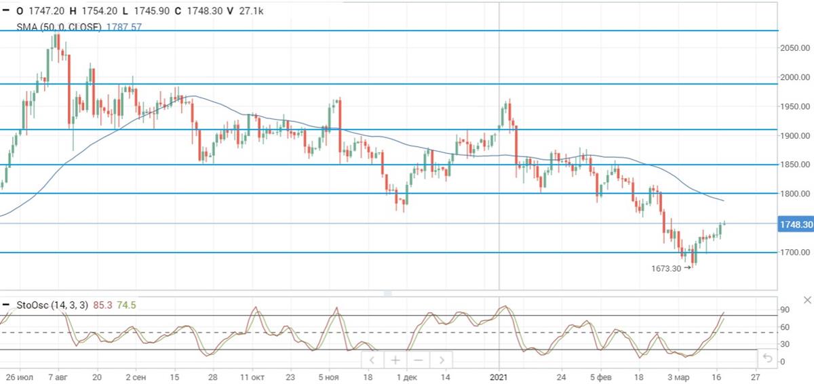Image resolution: width=814 pixels, height=384 pixels.
Task: Click the volume reading 27.1k
Action: 252,12
